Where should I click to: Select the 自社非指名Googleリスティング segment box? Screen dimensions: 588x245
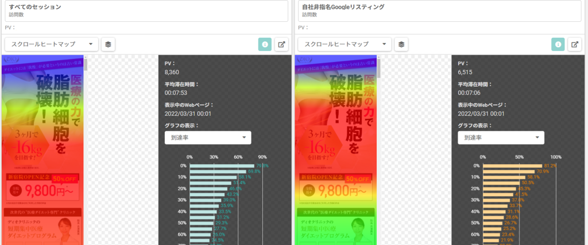click(439, 11)
